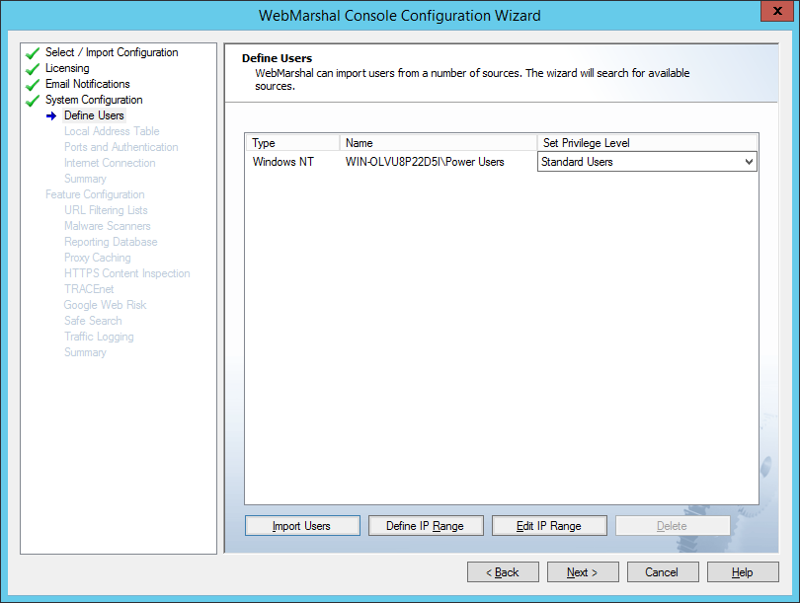Click the Import Users button
The image size is (800, 603).
(x=301, y=526)
